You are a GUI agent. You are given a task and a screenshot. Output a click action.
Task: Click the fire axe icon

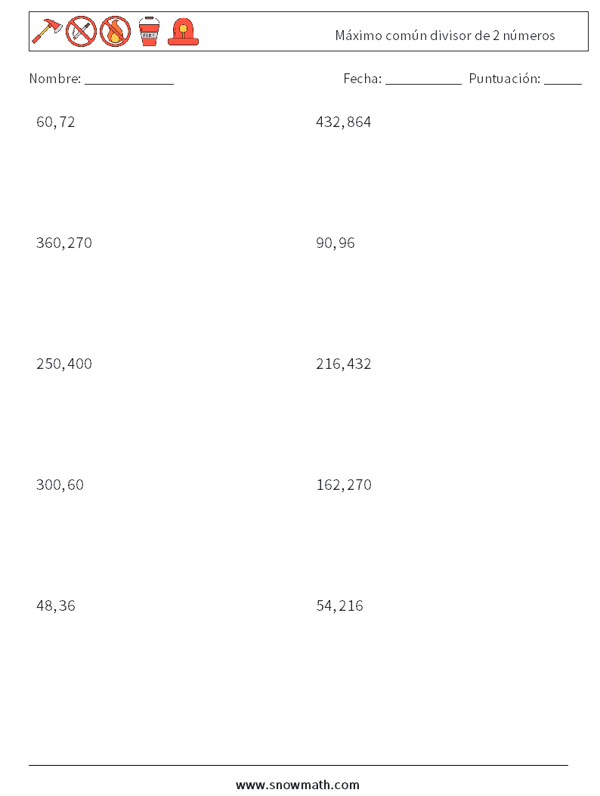click(x=47, y=32)
